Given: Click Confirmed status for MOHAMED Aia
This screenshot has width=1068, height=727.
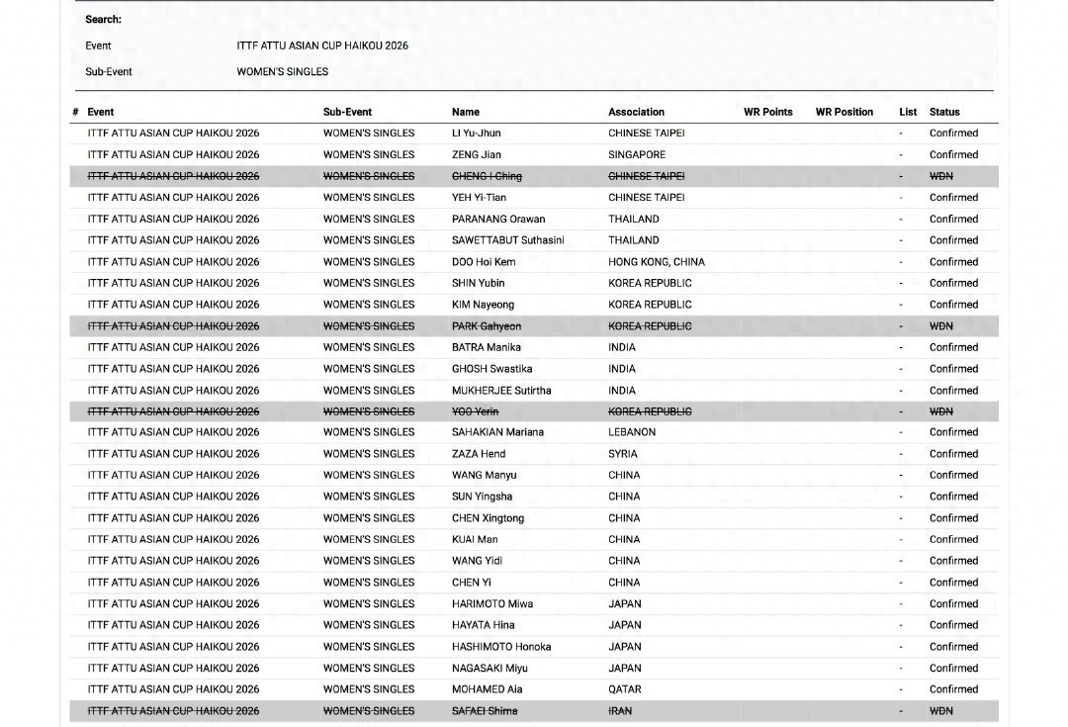Looking at the screenshot, I should coord(953,689).
